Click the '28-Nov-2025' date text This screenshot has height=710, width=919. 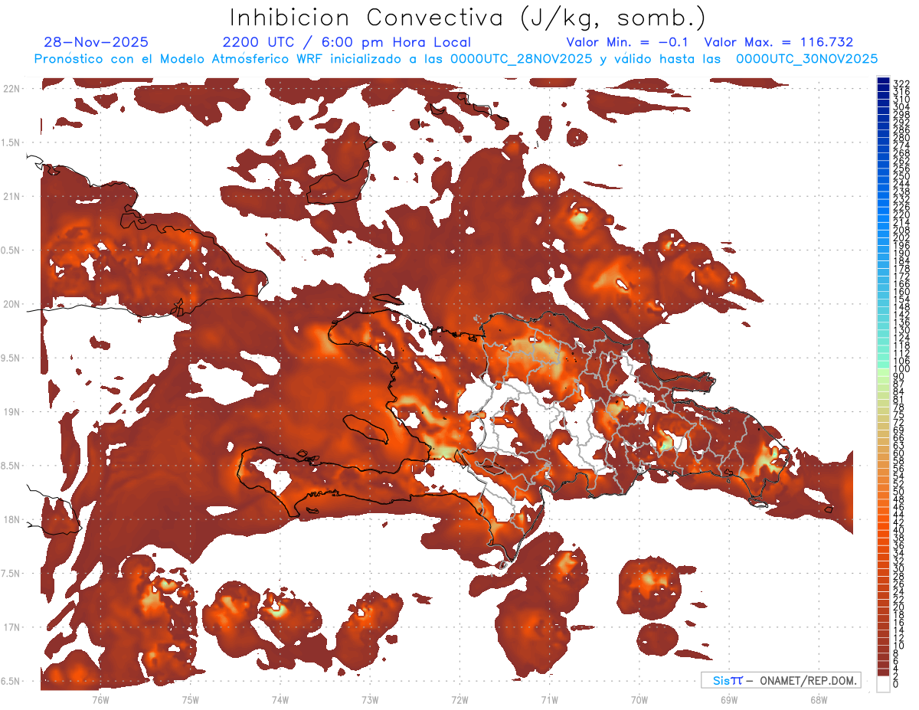click(x=96, y=42)
